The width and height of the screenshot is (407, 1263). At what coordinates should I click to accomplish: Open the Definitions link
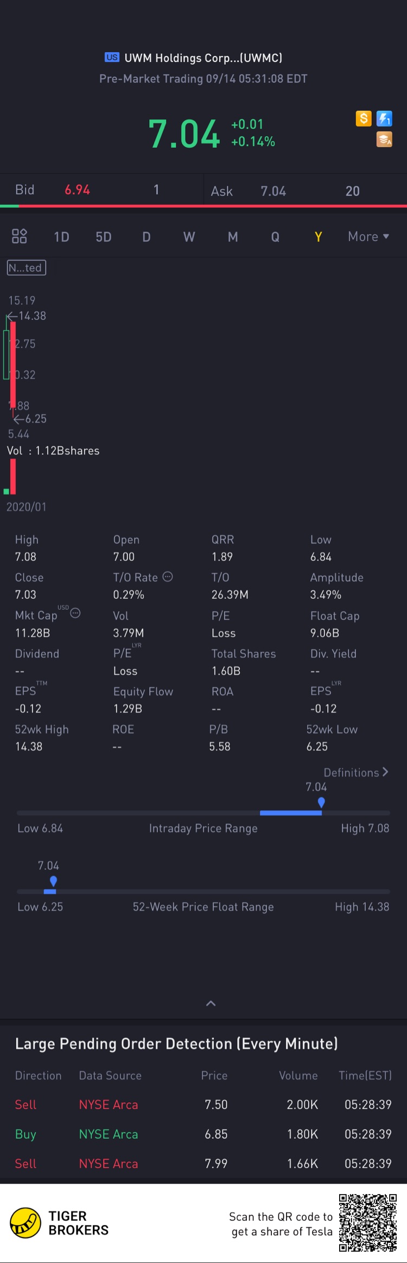click(356, 772)
